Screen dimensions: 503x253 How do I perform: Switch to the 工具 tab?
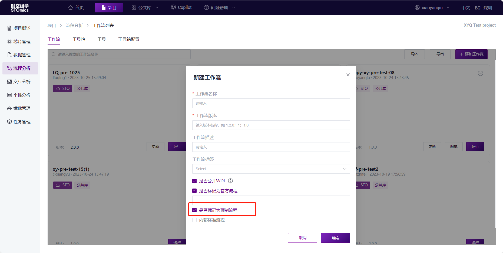pyautogui.click(x=102, y=39)
